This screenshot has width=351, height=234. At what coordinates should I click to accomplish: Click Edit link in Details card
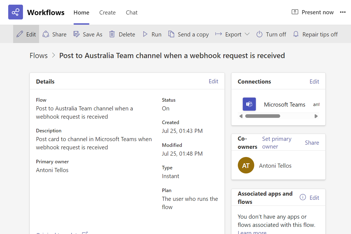coord(213,81)
